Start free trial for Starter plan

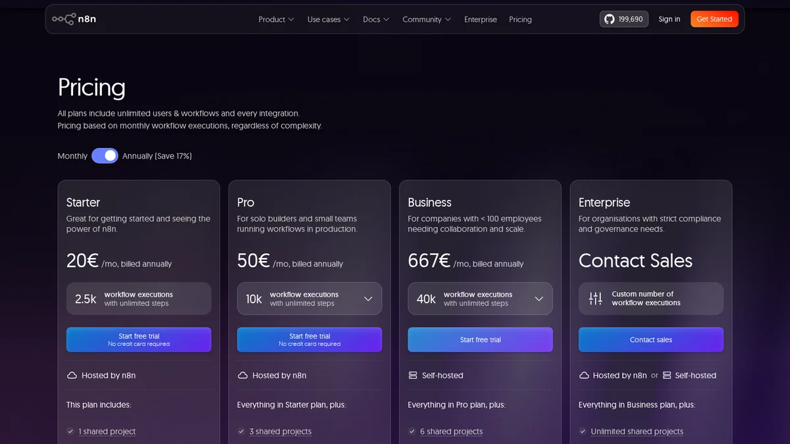(139, 339)
